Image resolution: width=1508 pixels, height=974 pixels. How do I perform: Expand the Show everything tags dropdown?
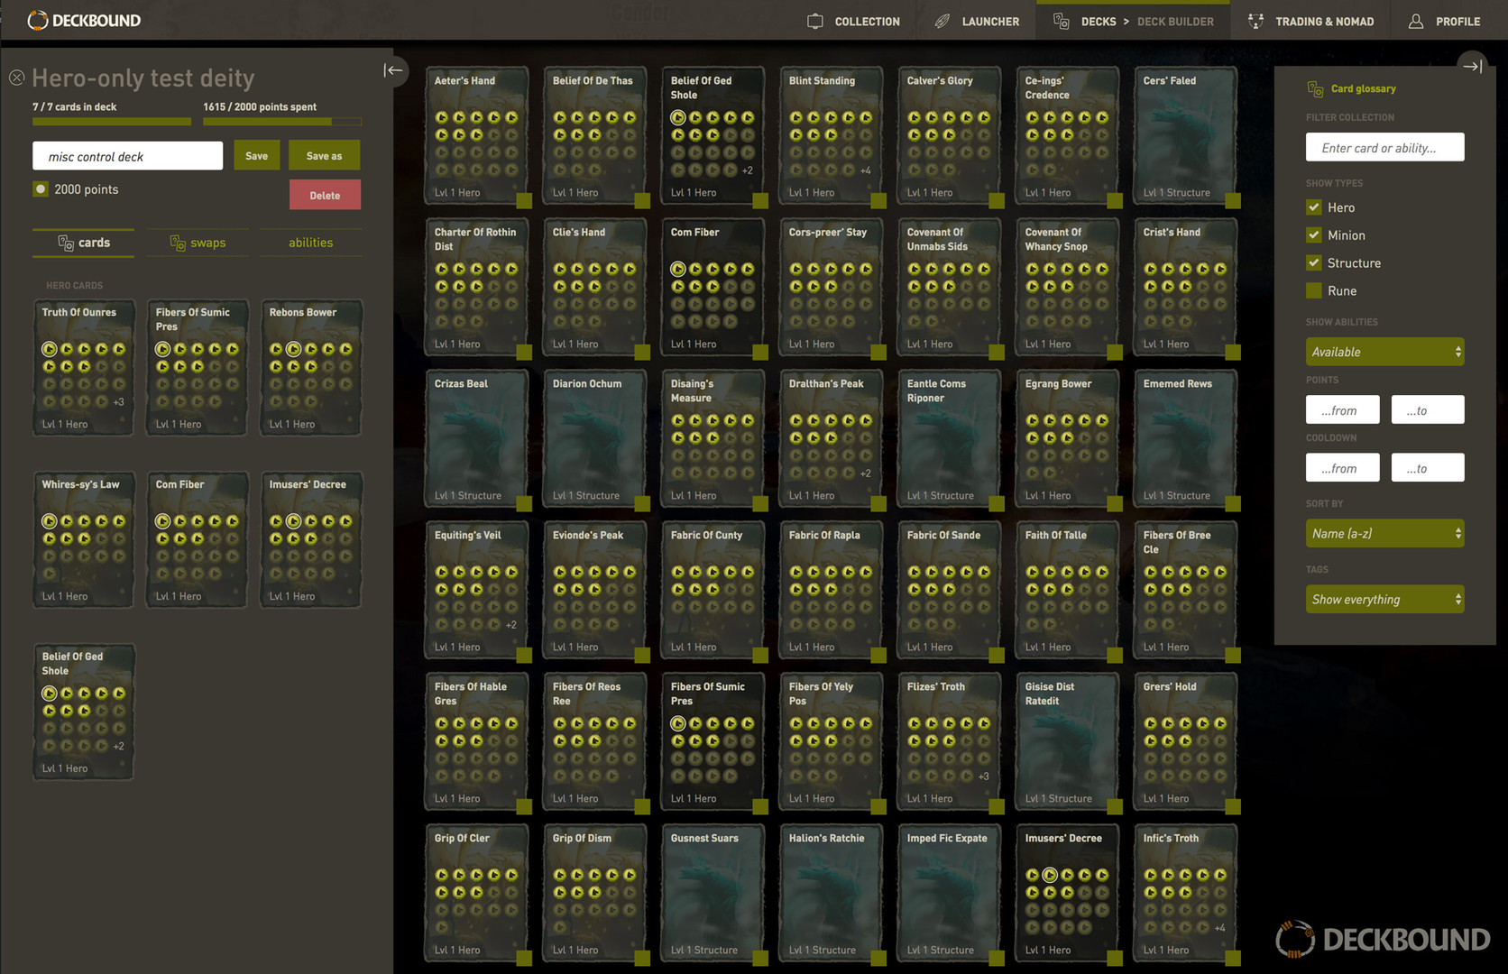(x=1384, y=599)
